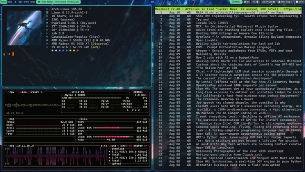Image resolution: width=305 pixels, height=172 pixels.
Task: Click the magenta color dot in fastfetch
Action: pos(63,51)
